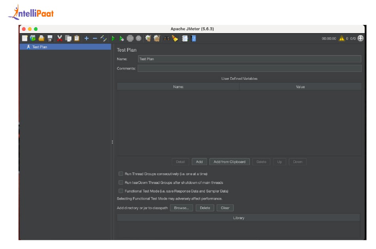Open the Function Helper list icon

[185, 38]
